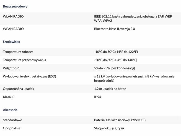Select the Temperatura przechowywania label
Viewport: 181px width, 136px height.
point(24,60)
